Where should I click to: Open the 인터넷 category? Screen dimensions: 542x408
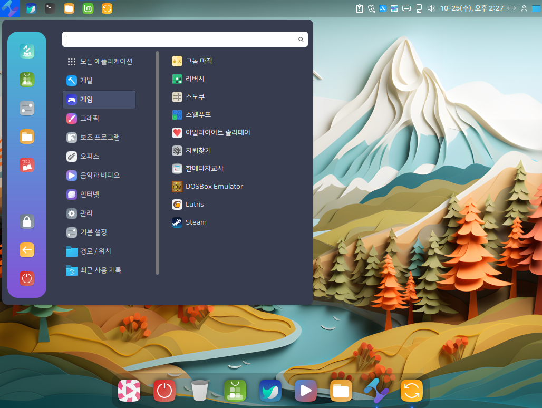89,195
